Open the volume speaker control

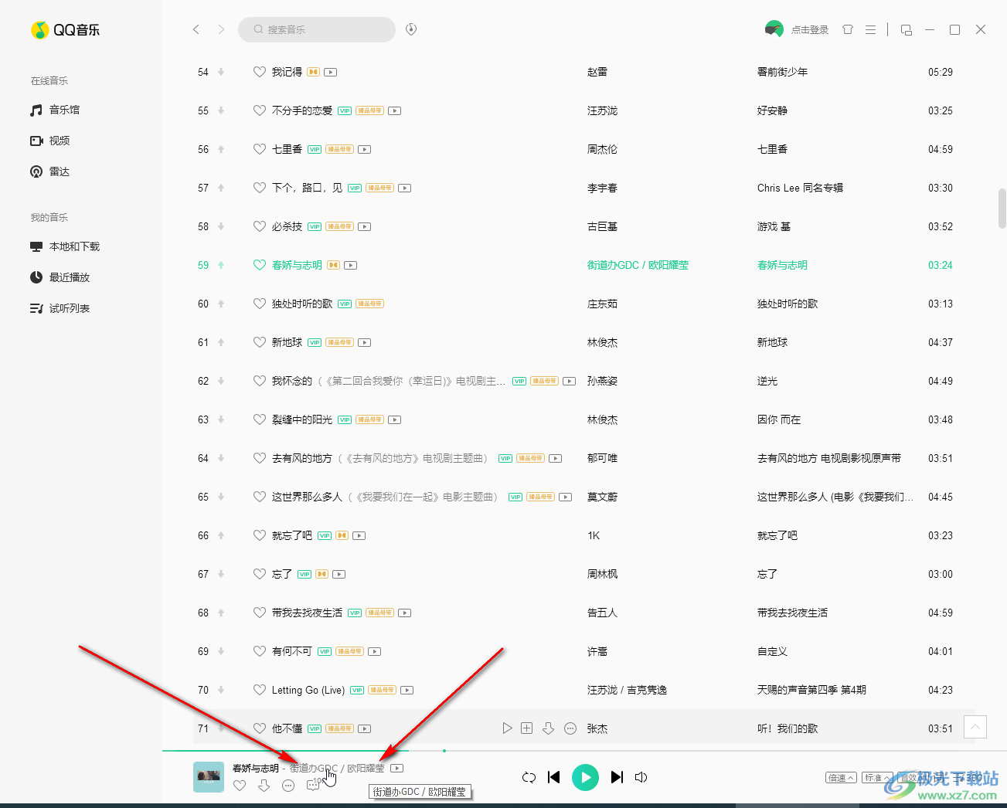[x=641, y=777]
